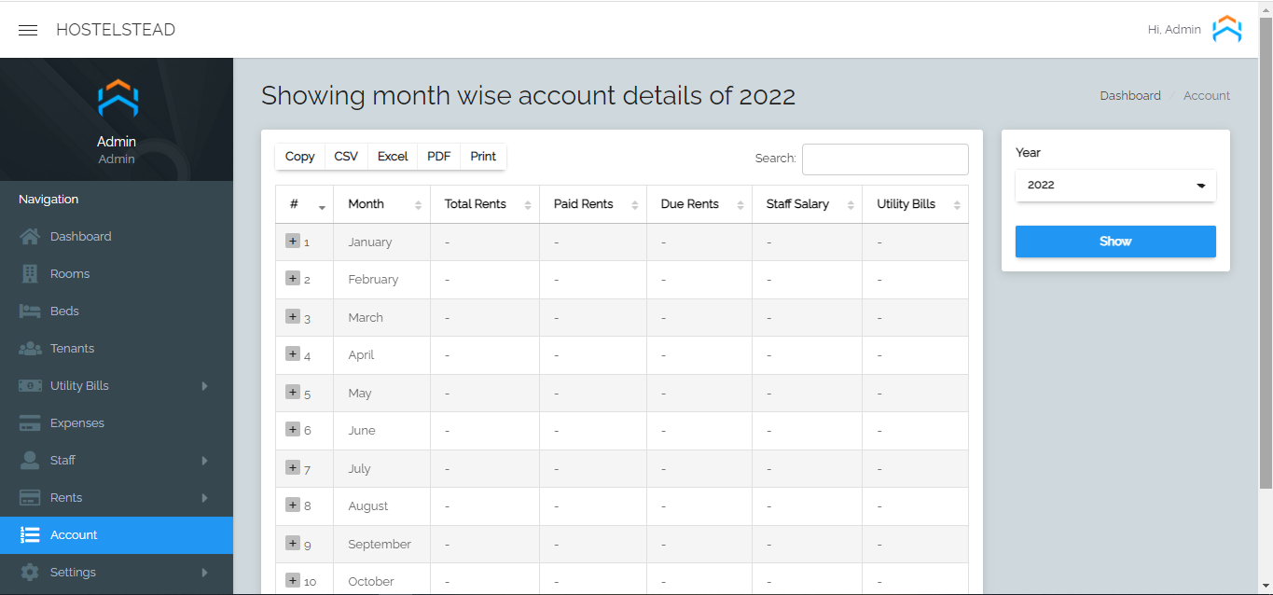The height and width of the screenshot is (595, 1273).
Task: Click the Tenants group icon
Action: click(30, 349)
